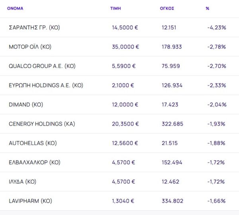Viewport: 239px width, 215px height.
Task: Open the ΙΛΥΔΑ (ΚΟ) stock
Action: point(22,182)
